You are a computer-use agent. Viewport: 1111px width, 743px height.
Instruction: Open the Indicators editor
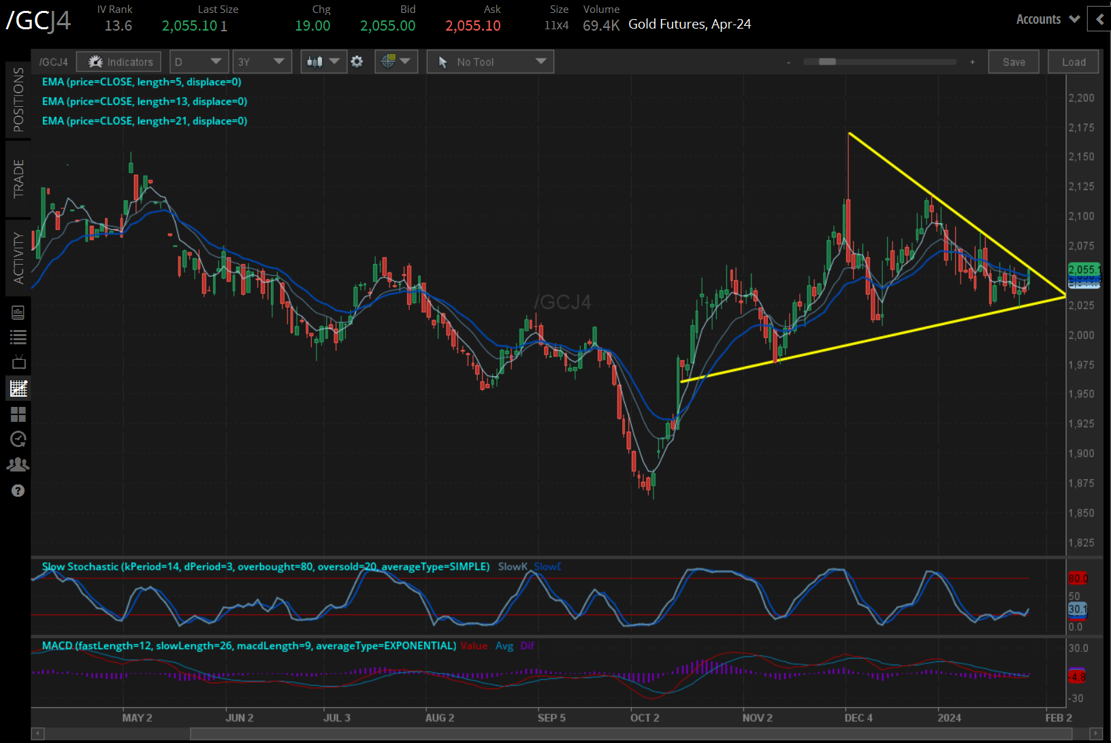(118, 61)
